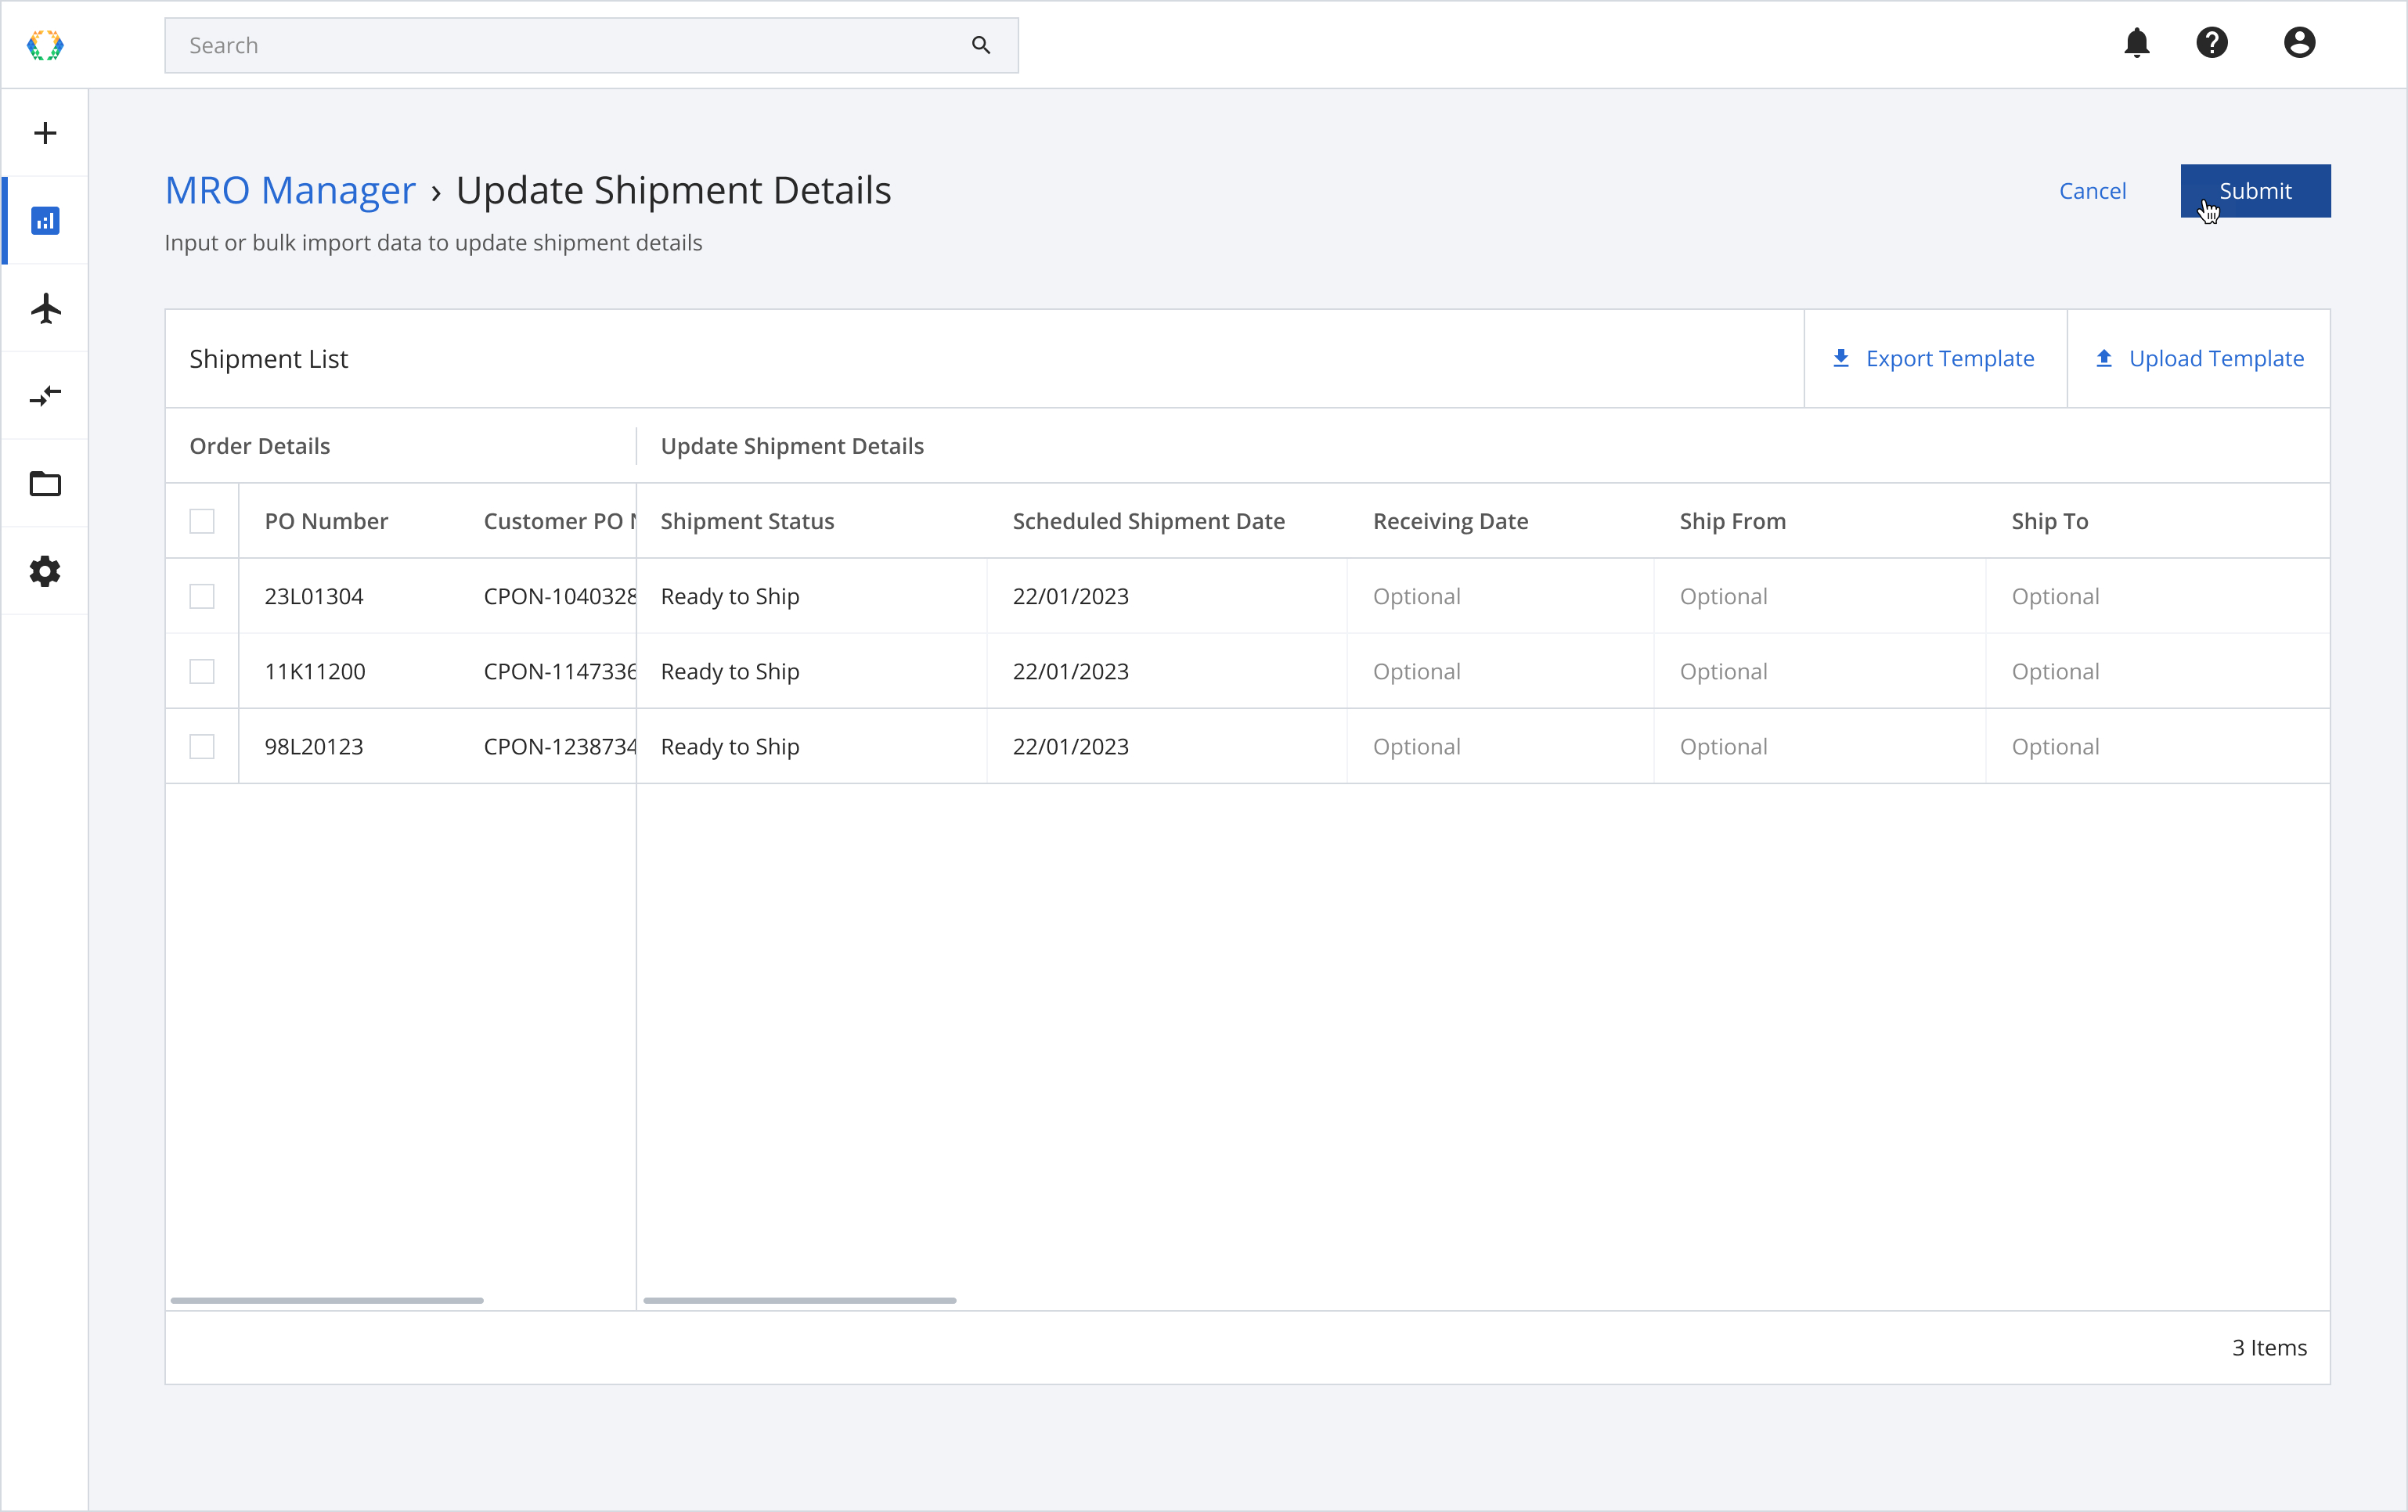Open the airplane sidebar icon
The width and height of the screenshot is (2408, 1512).
[x=45, y=308]
